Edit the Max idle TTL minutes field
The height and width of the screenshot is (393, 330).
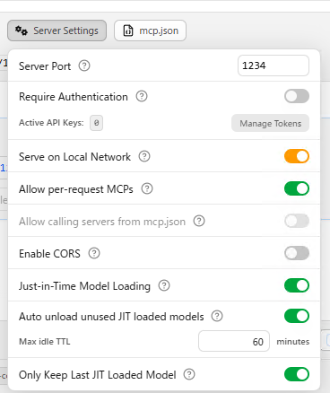234,341
